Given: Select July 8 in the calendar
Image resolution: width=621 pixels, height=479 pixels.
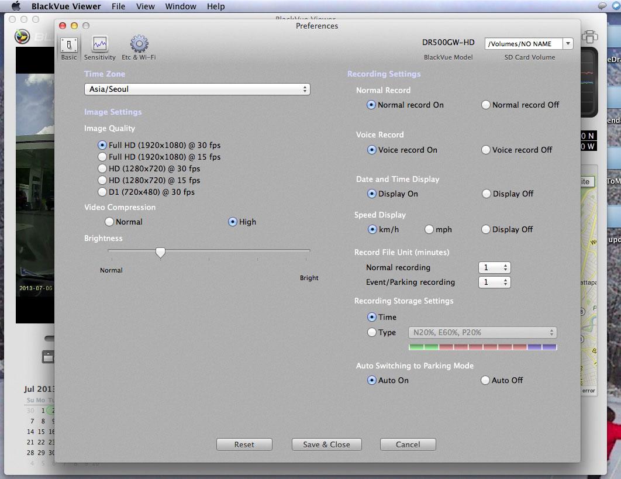Looking at the screenshot, I should pos(43,421).
